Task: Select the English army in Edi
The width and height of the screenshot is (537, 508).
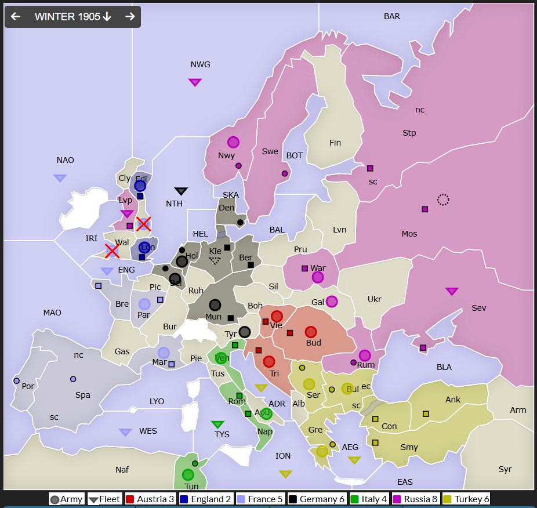Action: coord(140,186)
